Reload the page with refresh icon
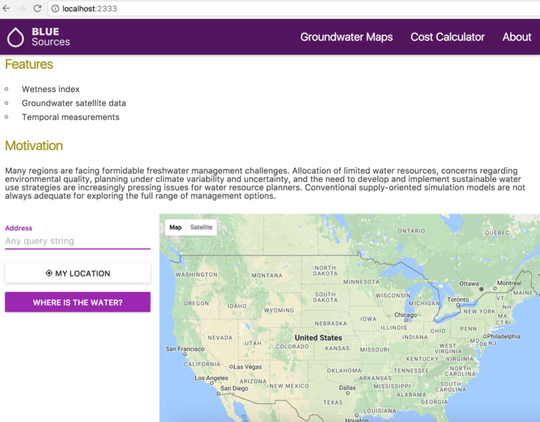Image resolution: width=540 pixels, height=422 pixels. 37,8
